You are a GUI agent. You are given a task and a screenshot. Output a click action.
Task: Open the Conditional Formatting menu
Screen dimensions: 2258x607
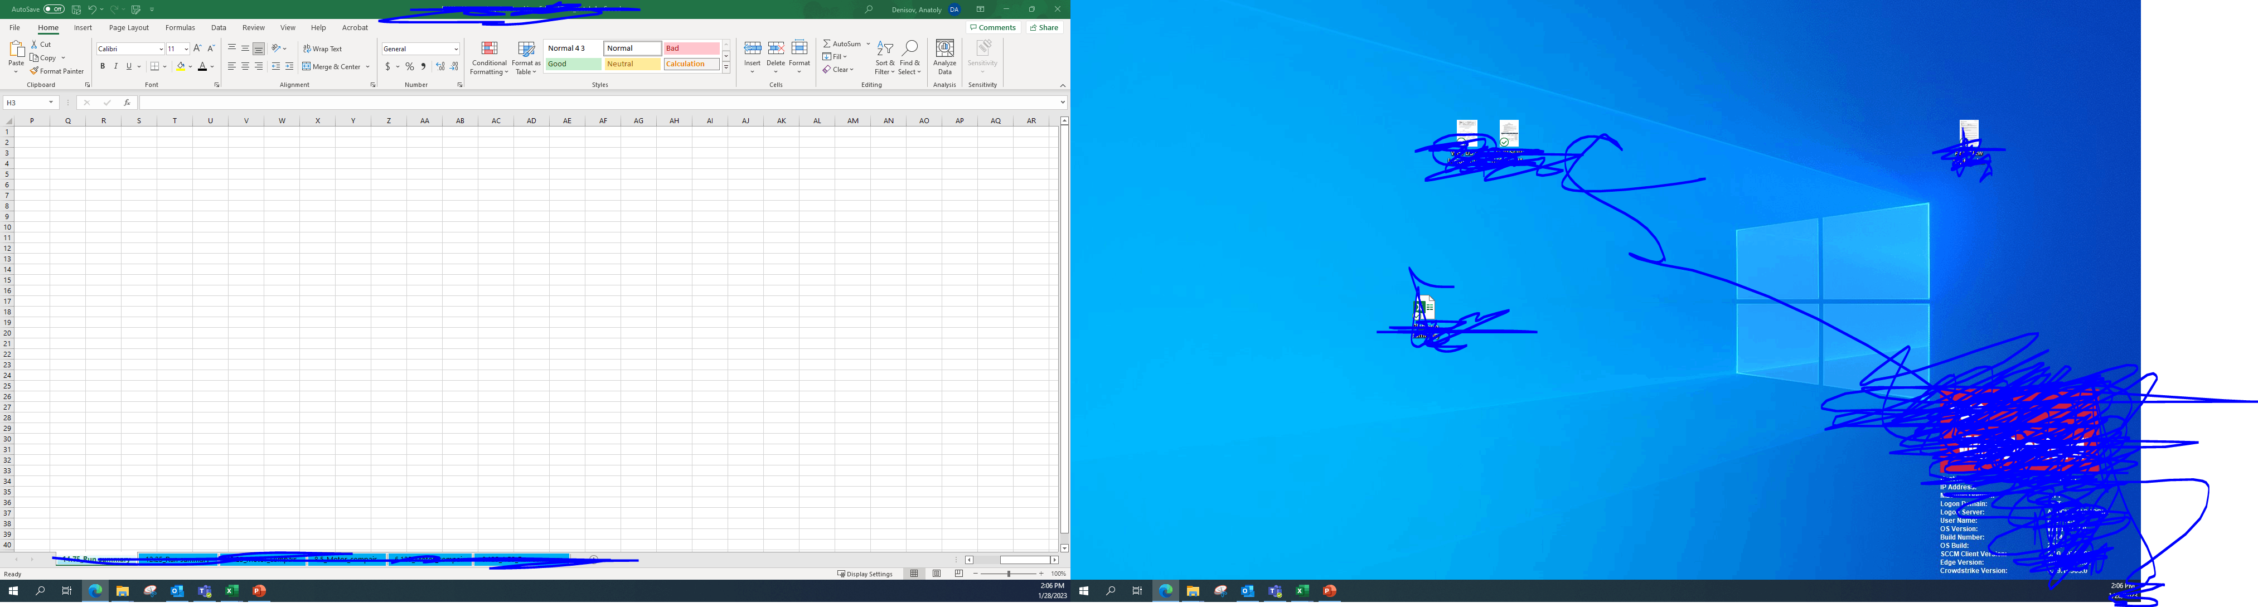pos(489,58)
